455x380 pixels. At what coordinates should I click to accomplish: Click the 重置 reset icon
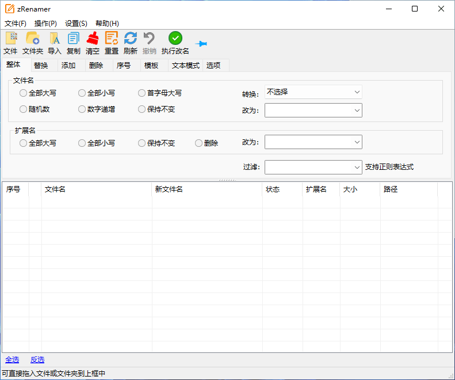point(111,39)
